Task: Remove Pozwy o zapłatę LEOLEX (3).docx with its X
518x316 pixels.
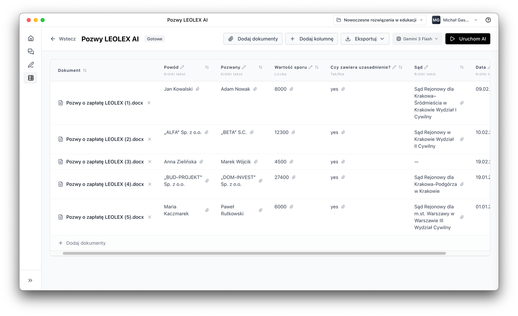Action: [x=150, y=162]
